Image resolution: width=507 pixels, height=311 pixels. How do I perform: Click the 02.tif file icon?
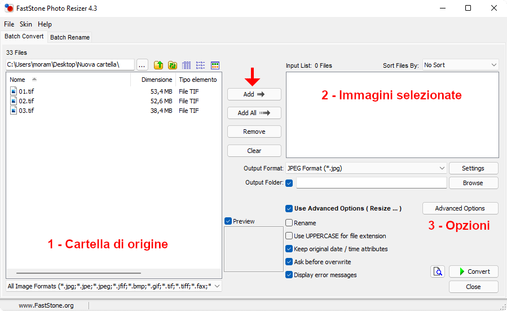[14, 101]
